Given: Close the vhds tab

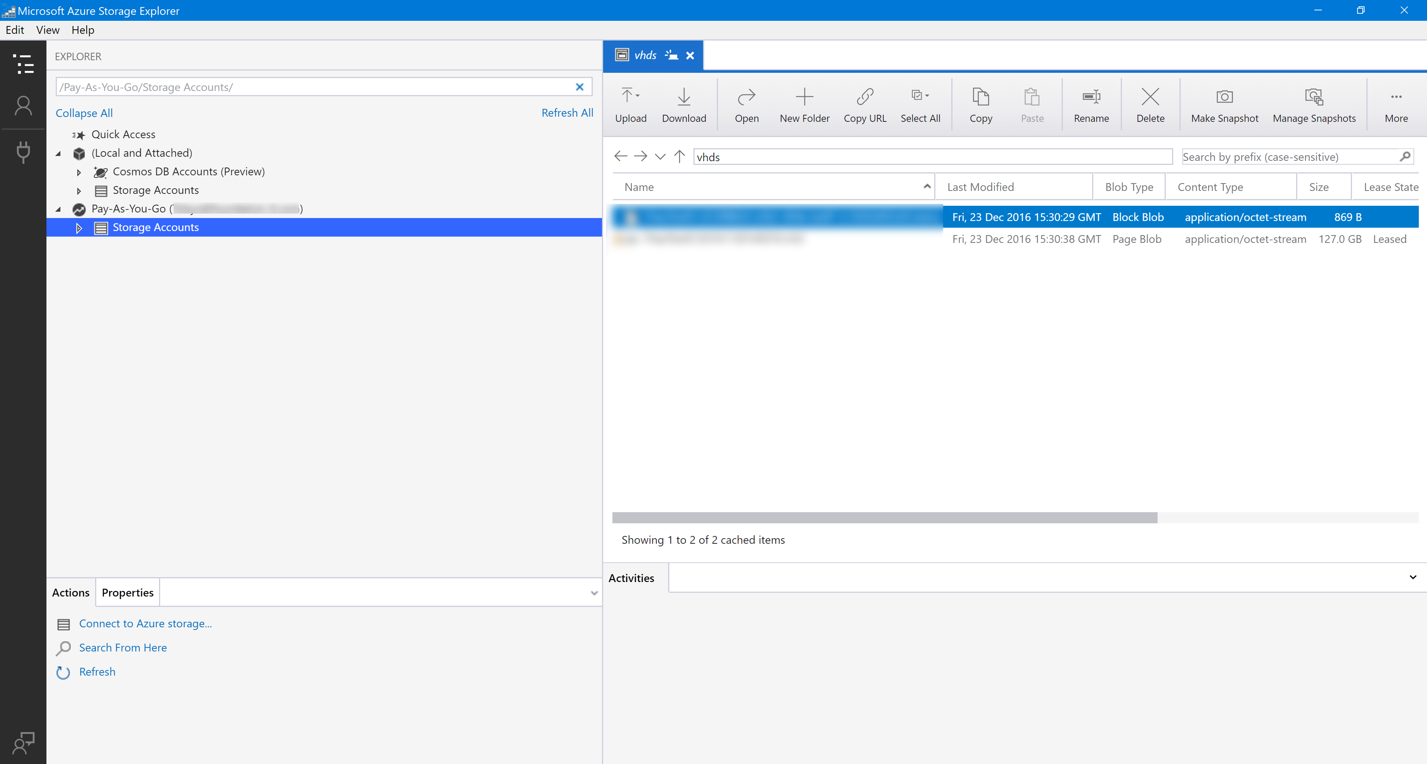Looking at the screenshot, I should [690, 55].
